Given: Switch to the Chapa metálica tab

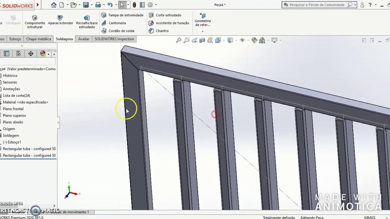Looking at the screenshot, I should [x=39, y=39].
